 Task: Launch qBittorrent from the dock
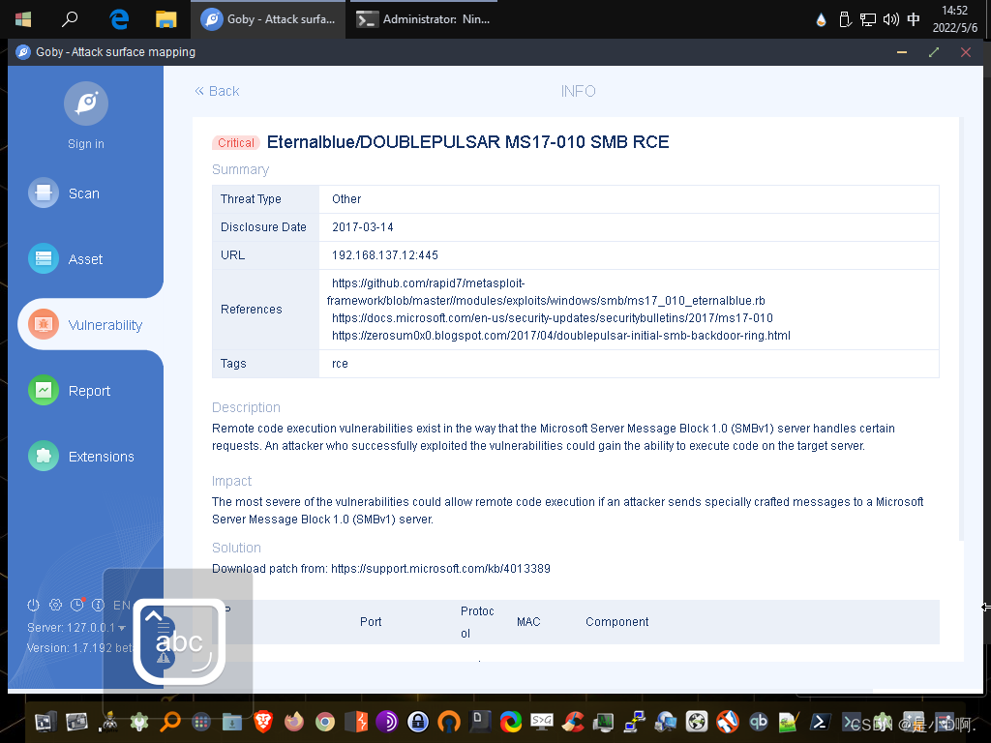759,721
